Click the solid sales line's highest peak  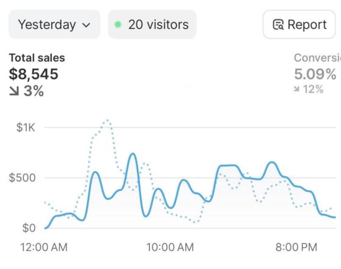click(133, 154)
